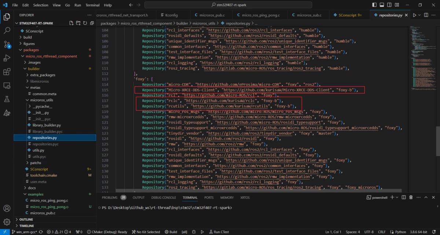Open the Run and Debug view
This screenshot has width=440, height=235.
click(x=7, y=58)
